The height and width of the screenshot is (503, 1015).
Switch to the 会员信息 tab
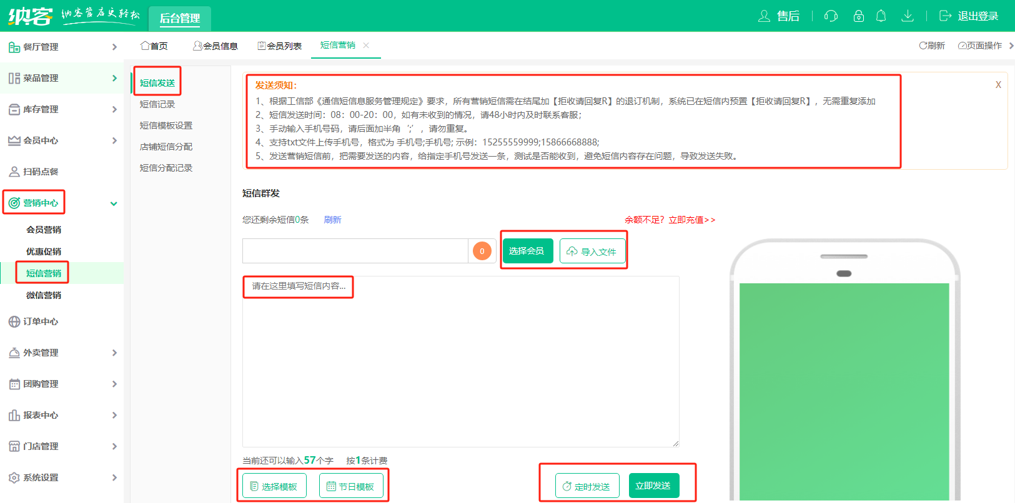[215, 46]
